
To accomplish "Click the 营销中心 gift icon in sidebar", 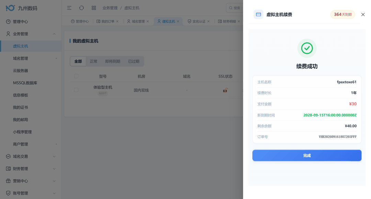I will coord(8,181).
